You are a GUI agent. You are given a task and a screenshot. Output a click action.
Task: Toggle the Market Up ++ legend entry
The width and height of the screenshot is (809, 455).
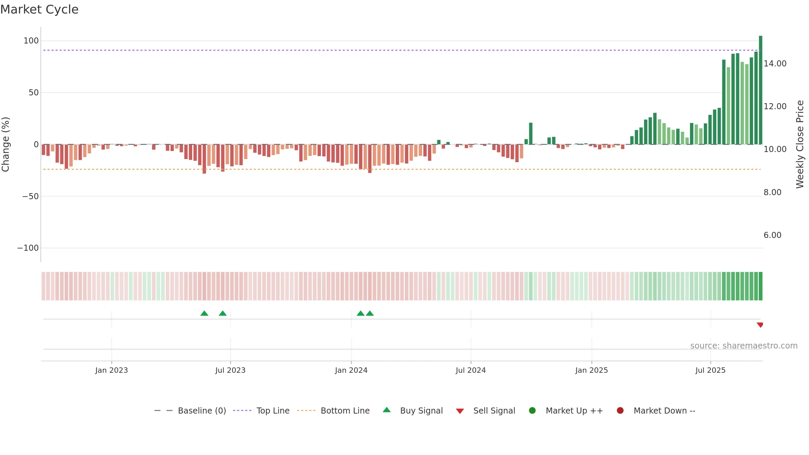tap(566, 411)
